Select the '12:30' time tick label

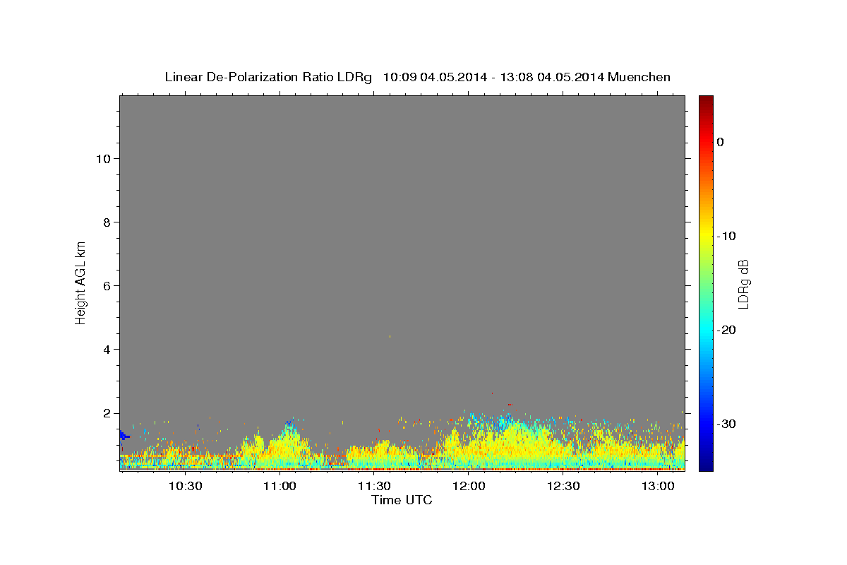click(563, 486)
